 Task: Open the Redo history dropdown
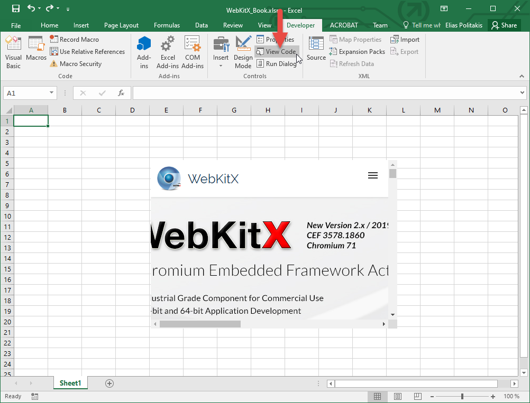point(58,8)
